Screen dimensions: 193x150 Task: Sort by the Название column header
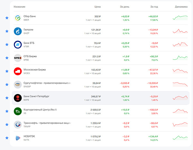pyautogui.click(x=19, y=7)
